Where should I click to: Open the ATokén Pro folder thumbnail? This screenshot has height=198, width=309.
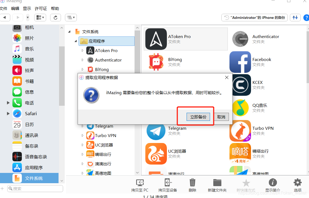[x=156, y=39]
